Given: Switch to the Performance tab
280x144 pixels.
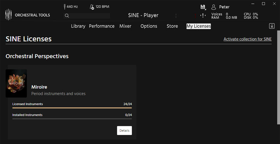Looking at the screenshot, I should (x=101, y=26).
